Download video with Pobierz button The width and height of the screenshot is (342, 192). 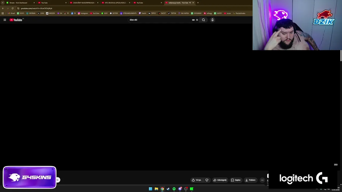250,180
